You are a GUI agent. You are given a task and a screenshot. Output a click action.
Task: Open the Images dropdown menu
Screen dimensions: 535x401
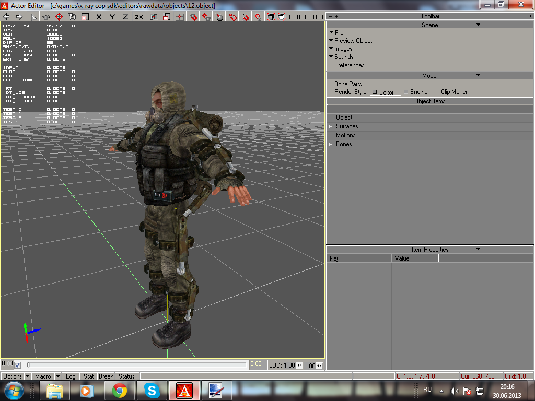(341, 49)
